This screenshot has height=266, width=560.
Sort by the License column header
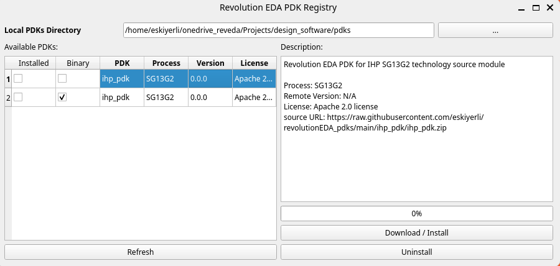click(254, 63)
